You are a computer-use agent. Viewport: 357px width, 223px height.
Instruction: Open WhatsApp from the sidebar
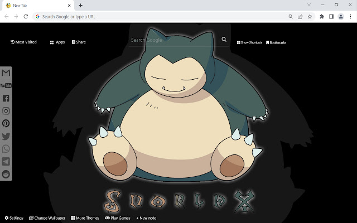point(6,149)
